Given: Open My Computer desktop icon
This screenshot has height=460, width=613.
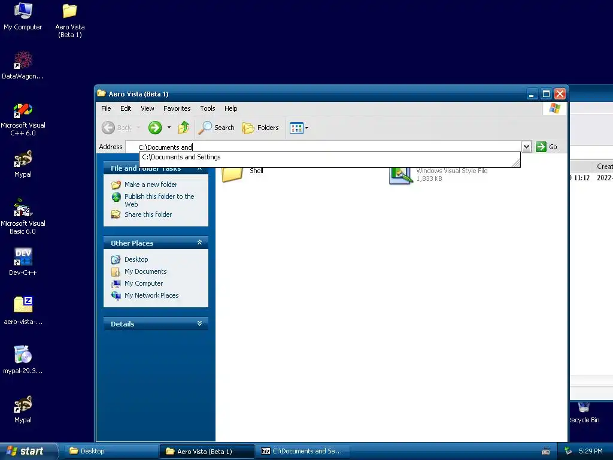Looking at the screenshot, I should click(23, 16).
